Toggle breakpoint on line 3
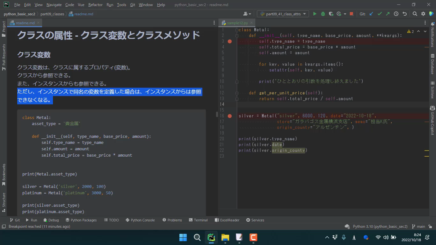The image size is (436, 245). (229, 41)
